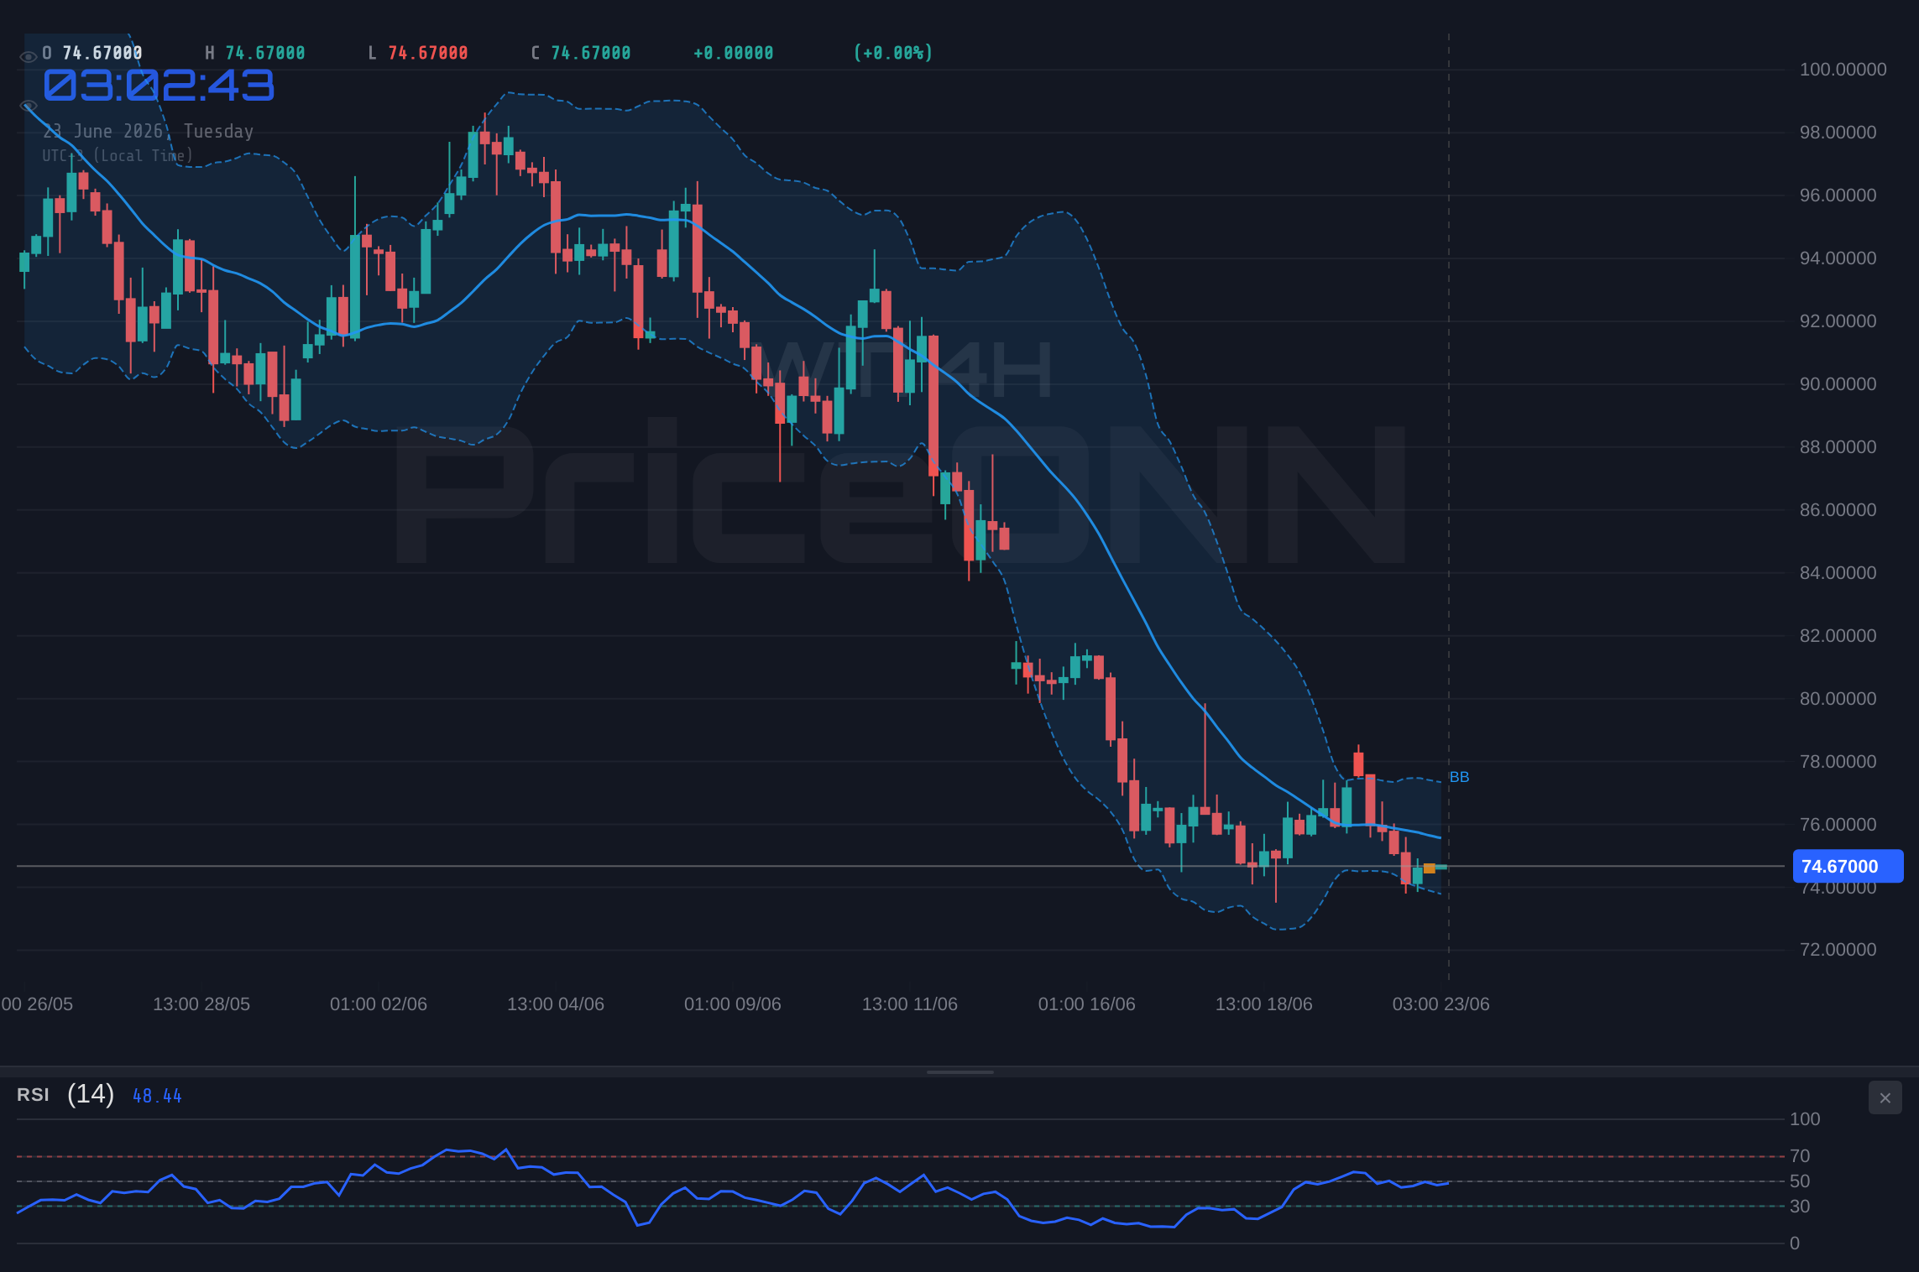Click the 13:00 04/06 time axis label
The width and height of the screenshot is (1919, 1272).
[x=556, y=1004]
